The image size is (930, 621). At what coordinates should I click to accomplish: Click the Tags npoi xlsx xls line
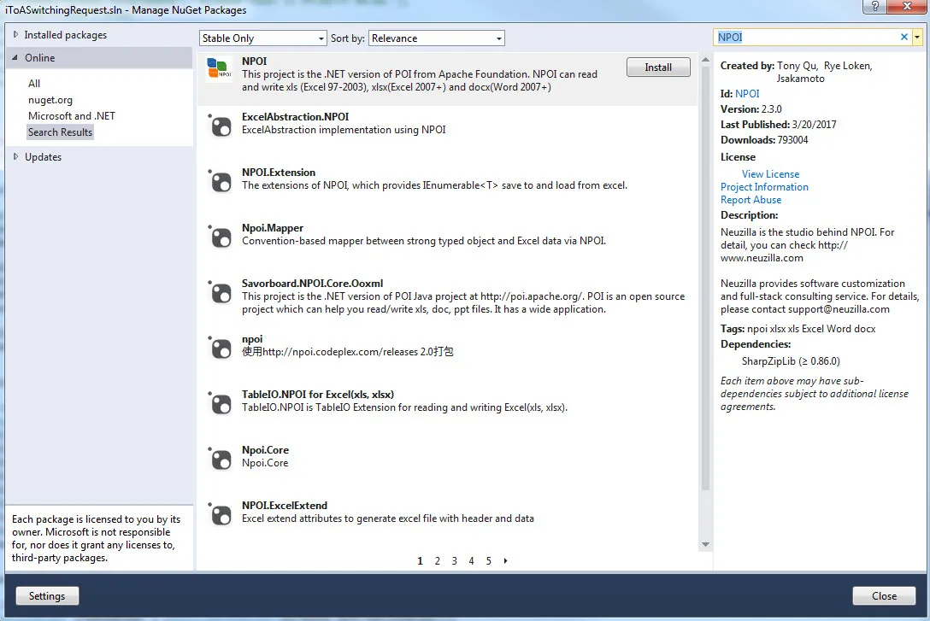(798, 328)
